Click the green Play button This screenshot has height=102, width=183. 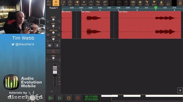[x=60, y=98]
